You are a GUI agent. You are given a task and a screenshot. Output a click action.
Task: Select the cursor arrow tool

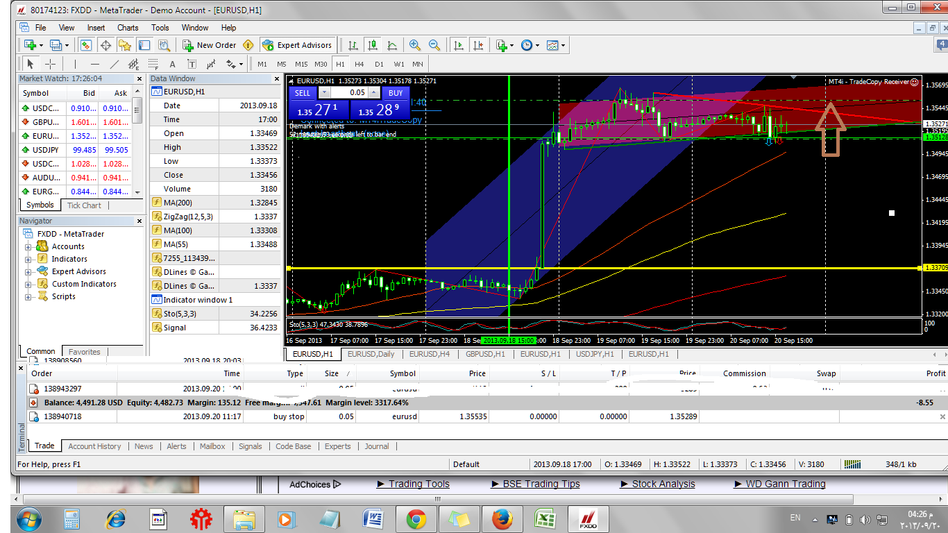31,64
